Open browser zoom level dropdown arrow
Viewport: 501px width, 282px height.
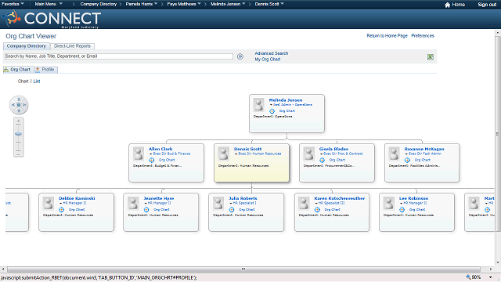491,277
